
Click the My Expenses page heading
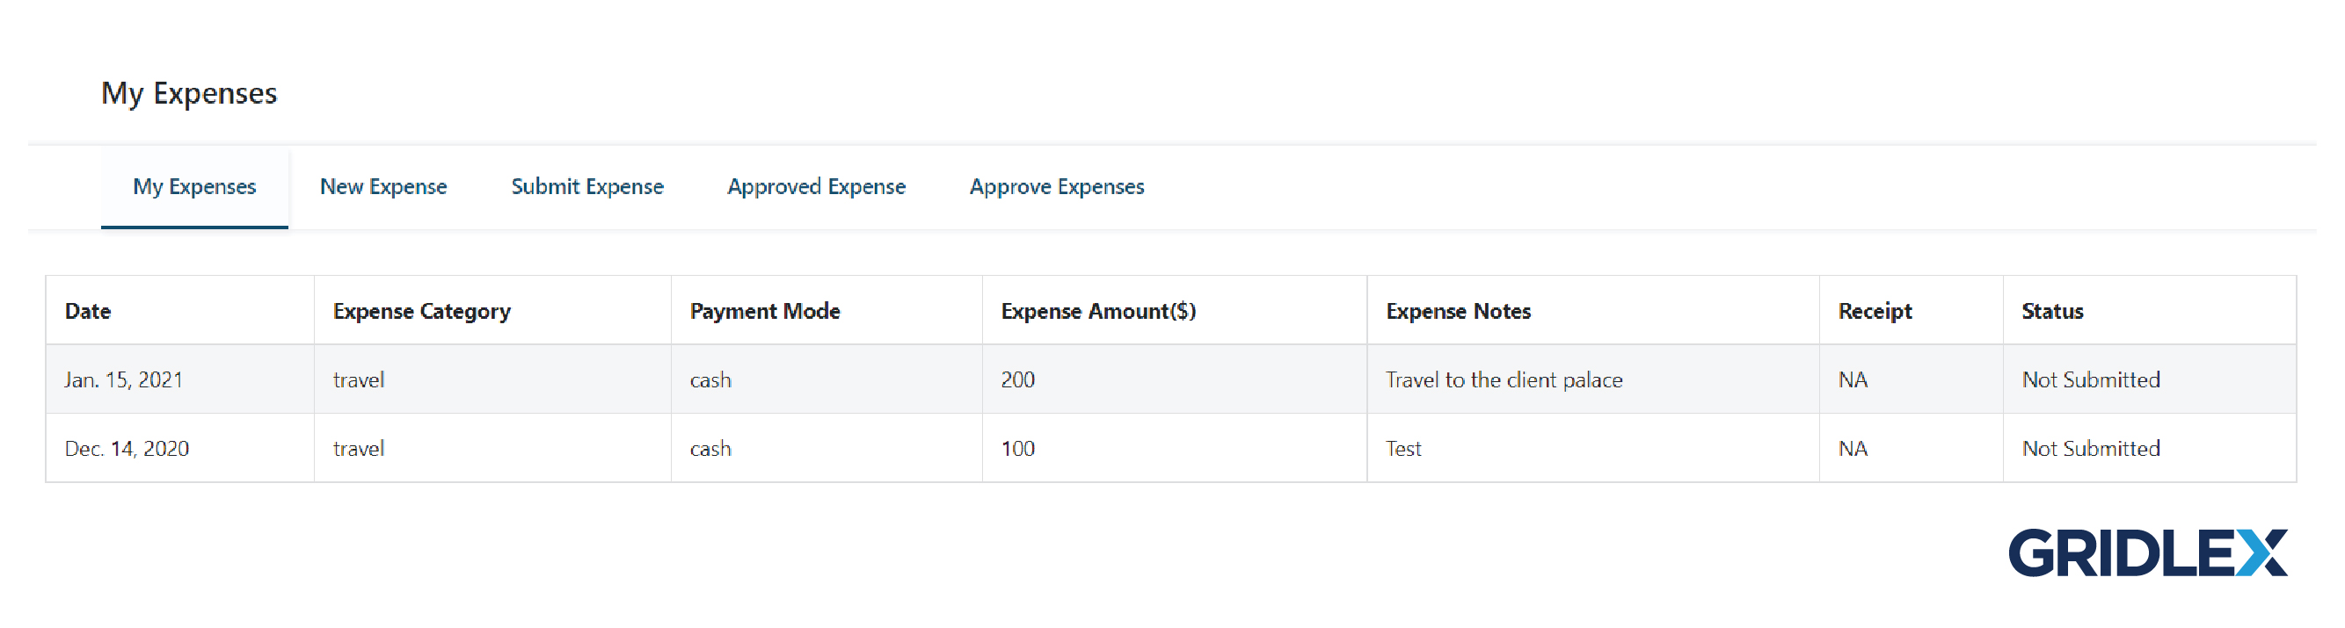(x=190, y=94)
